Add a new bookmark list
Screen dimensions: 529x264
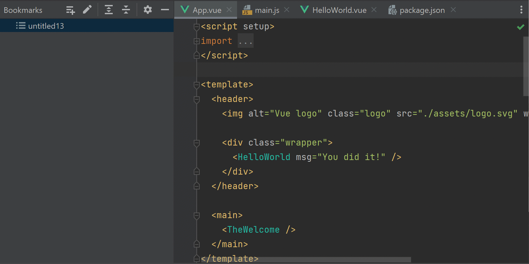click(70, 10)
